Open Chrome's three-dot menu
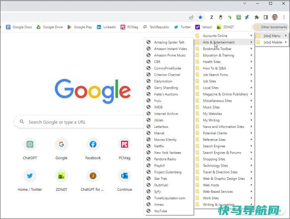Image resolution: width=290 pixels, height=219 pixels. 284,17
